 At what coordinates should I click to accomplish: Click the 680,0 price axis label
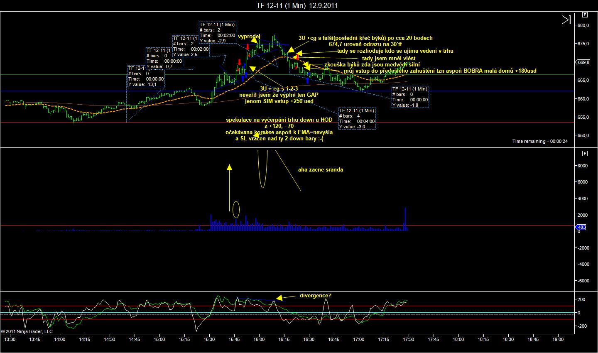click(583, 26)
